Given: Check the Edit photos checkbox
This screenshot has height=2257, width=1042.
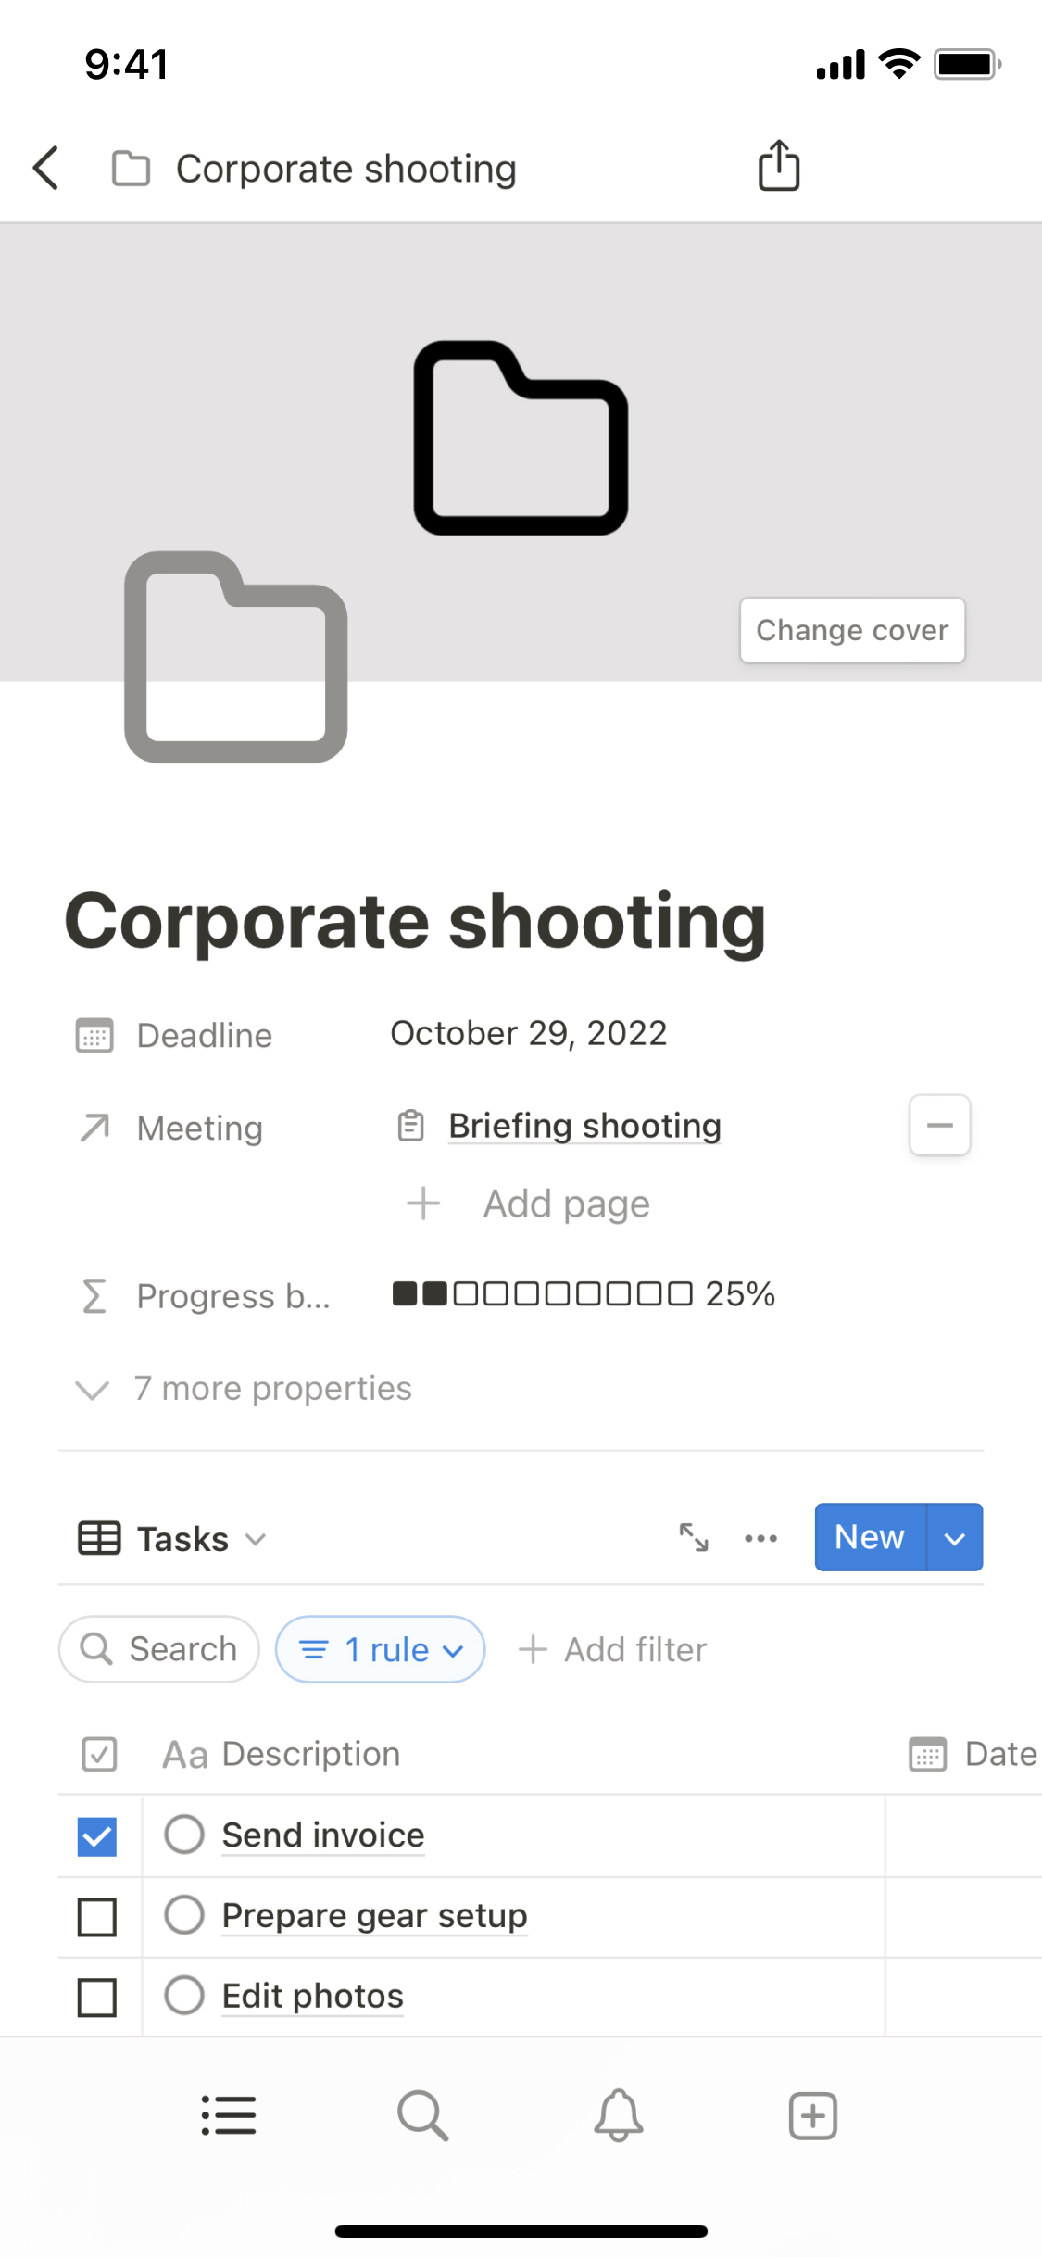Looking at the screenshot, I should click(97, 1998).
